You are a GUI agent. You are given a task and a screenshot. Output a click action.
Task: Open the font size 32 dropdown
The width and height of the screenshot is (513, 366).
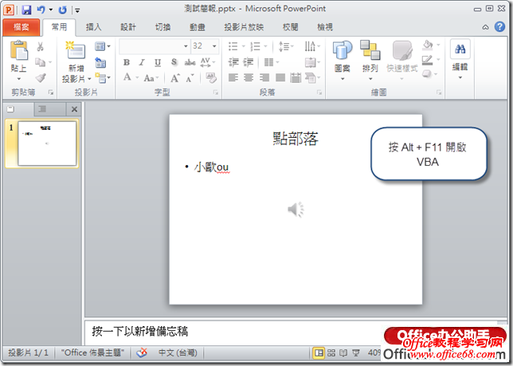coord(214,46)
